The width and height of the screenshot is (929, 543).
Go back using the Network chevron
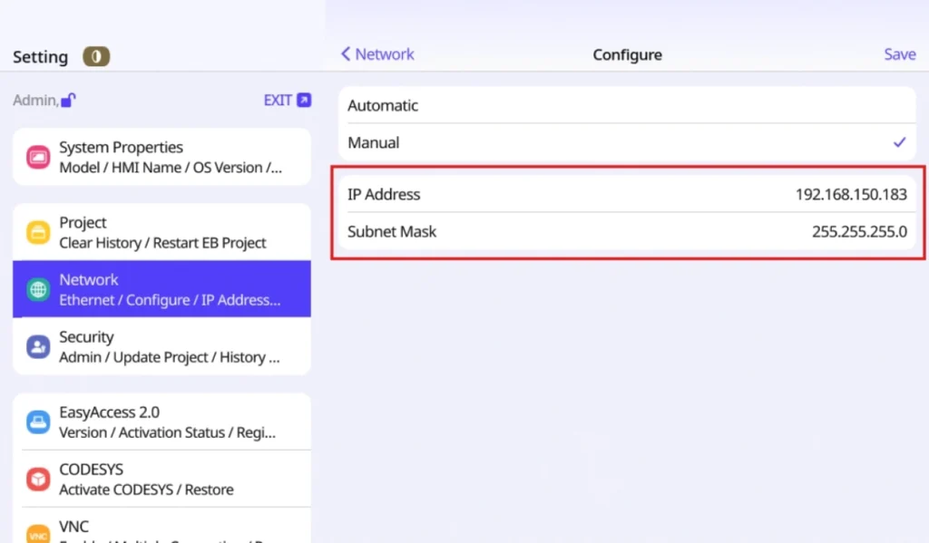point(376,53)
